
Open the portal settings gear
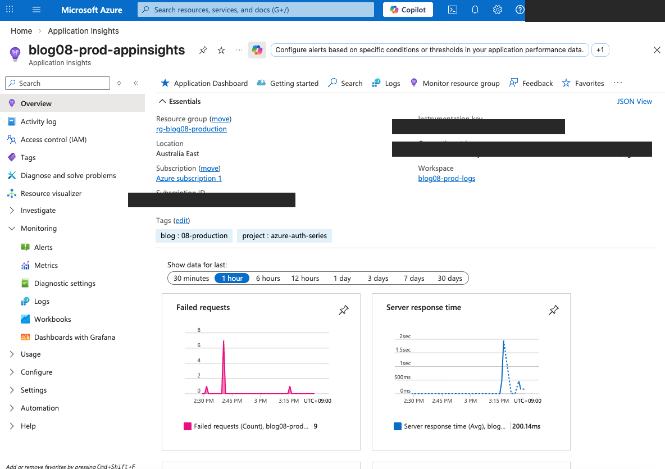[498, 10]
